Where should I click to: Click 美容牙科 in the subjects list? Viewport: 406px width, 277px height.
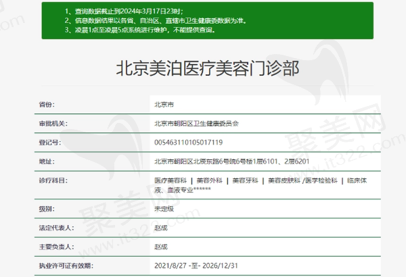245,180
